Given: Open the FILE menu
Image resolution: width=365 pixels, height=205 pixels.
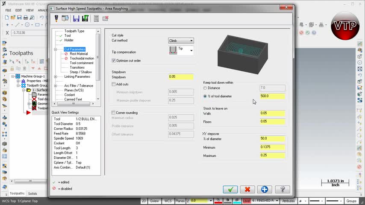Looking at the screenshot, I should click(8, 10).
